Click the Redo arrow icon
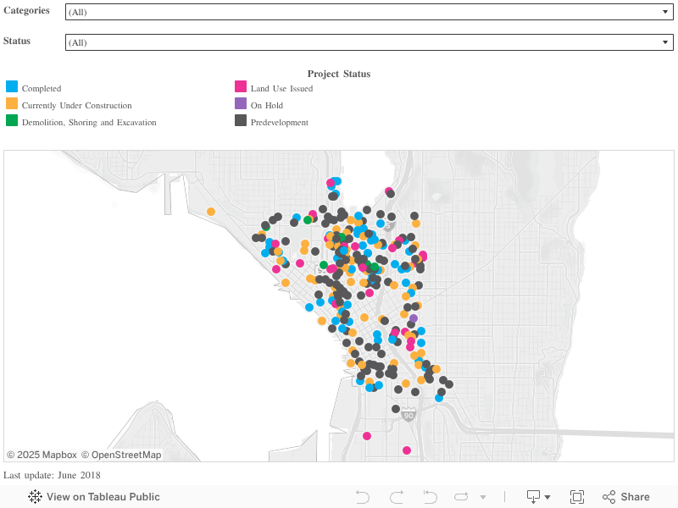The width and height of the screenshot is (678, 508). tap(396, 497)
